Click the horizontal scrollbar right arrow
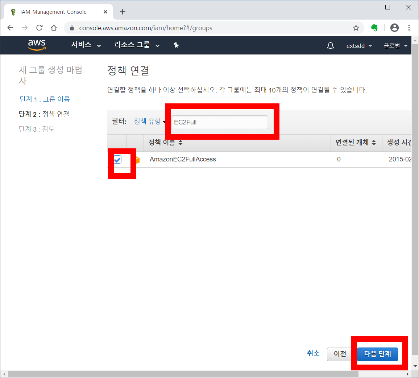 tap(407, 374)
